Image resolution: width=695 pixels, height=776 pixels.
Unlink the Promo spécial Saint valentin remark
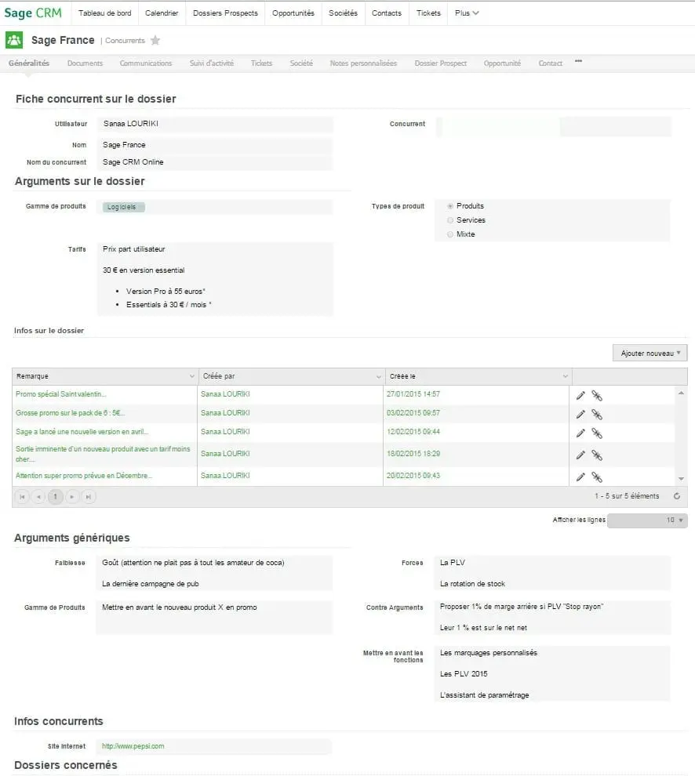tap(597, 395)
